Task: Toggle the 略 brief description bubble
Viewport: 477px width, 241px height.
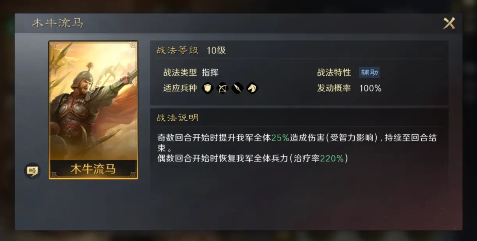Action: tap(32, 171)
